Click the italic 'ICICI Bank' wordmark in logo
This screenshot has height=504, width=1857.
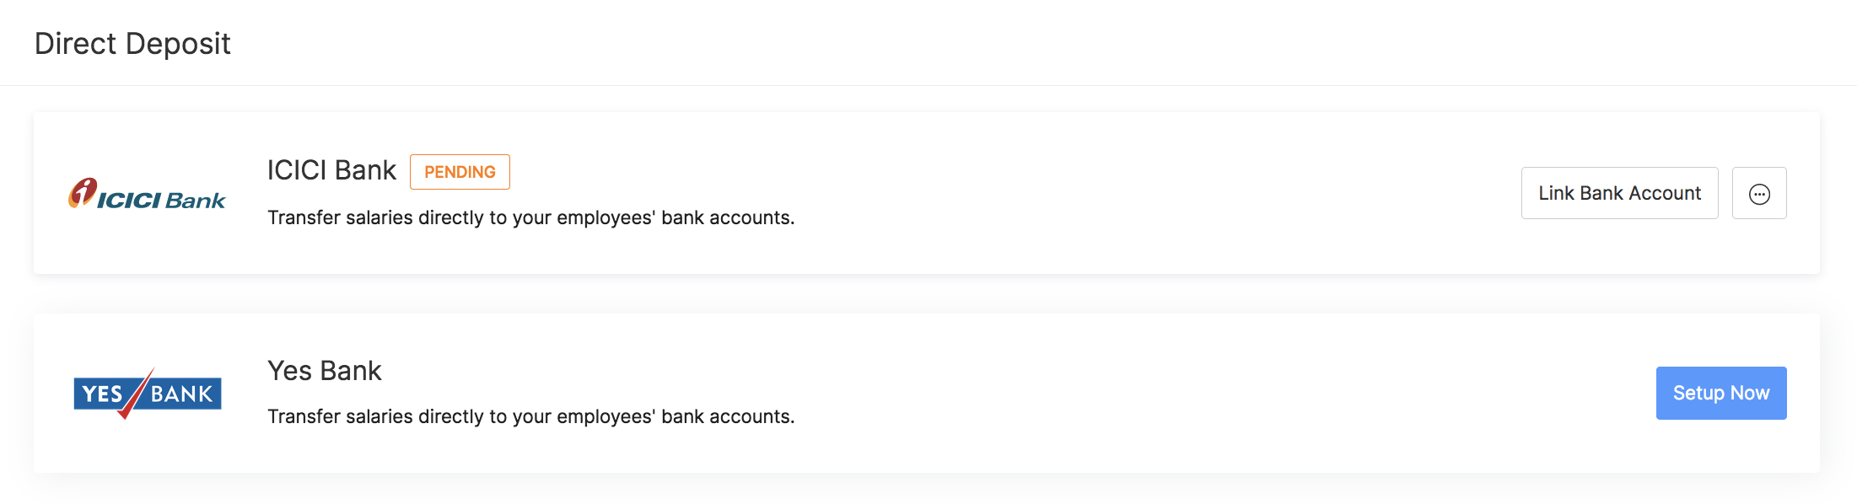[161, 201]
